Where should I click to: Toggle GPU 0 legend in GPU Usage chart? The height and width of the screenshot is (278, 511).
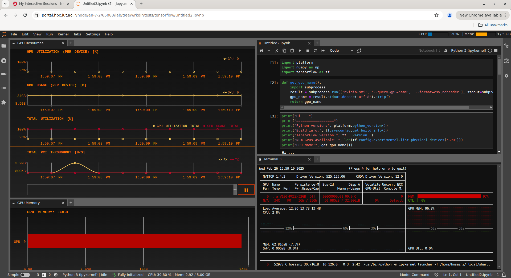231,92
